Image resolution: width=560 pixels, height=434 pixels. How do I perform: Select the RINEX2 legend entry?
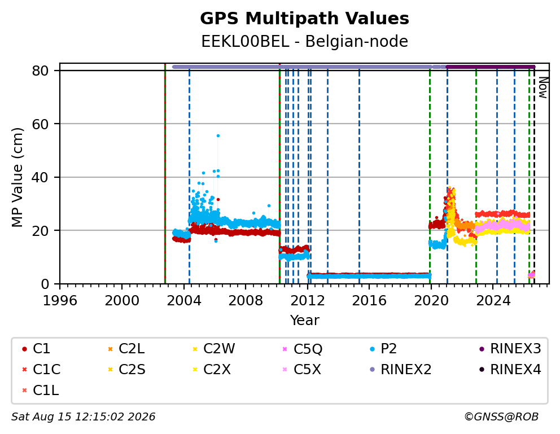[x=400, y=370]
